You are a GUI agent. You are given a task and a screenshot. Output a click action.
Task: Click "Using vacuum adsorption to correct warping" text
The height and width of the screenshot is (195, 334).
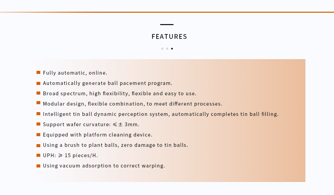point(104,166)
